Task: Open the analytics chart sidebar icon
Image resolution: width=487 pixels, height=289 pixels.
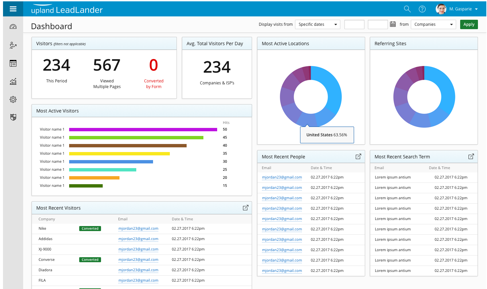Action: pos(13,81)
